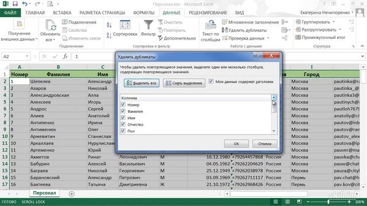Click the zoom slider handle
The image size is (367, 206).
point(329,201)
